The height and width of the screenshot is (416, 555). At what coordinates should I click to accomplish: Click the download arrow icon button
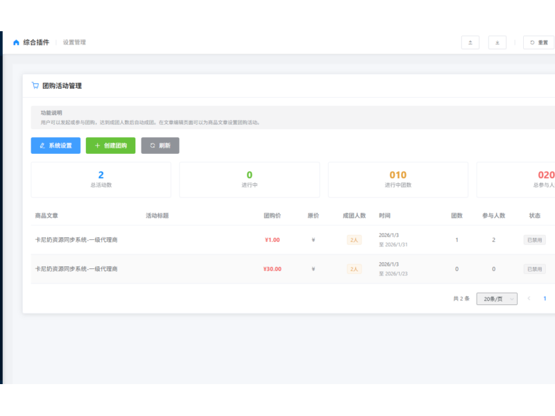(x=497, y=42)
